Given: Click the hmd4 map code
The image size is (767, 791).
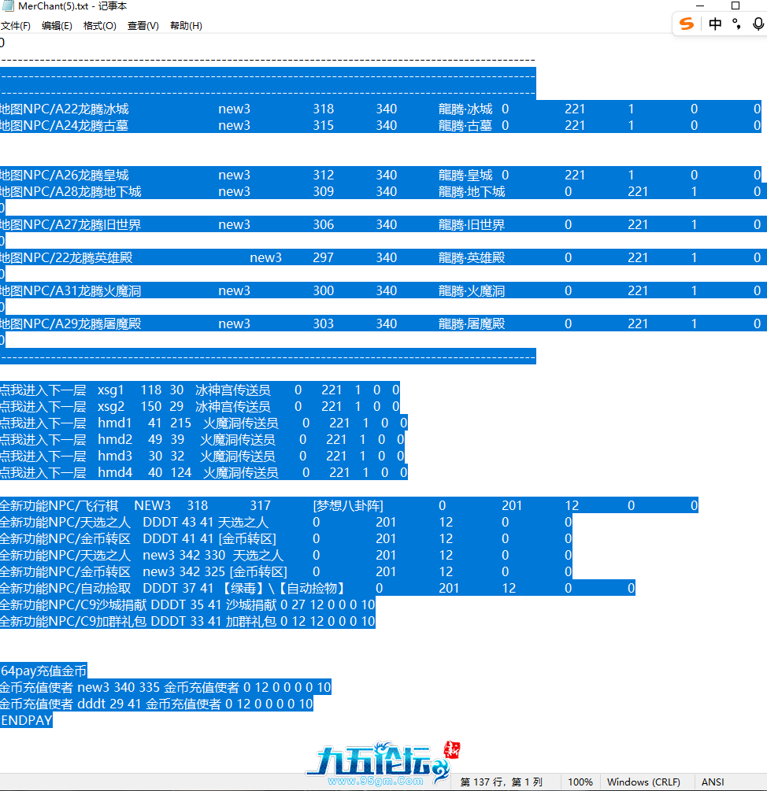Looking at the screenshot, I should (x=114, y=472).
